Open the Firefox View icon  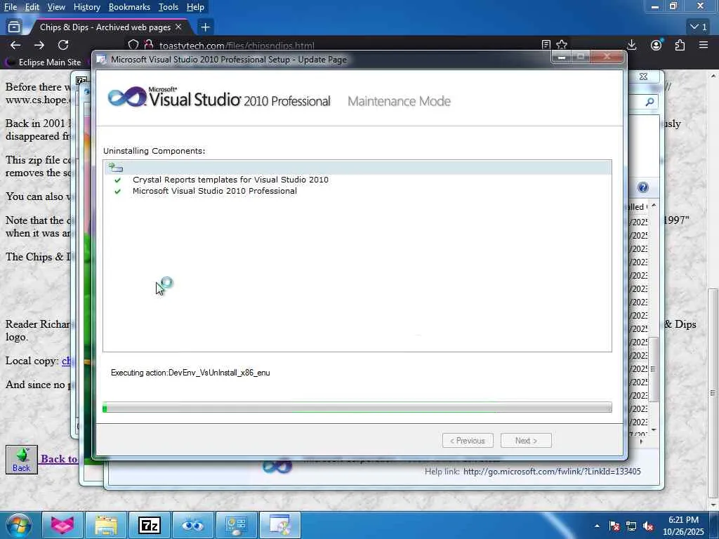pos(14,27)
